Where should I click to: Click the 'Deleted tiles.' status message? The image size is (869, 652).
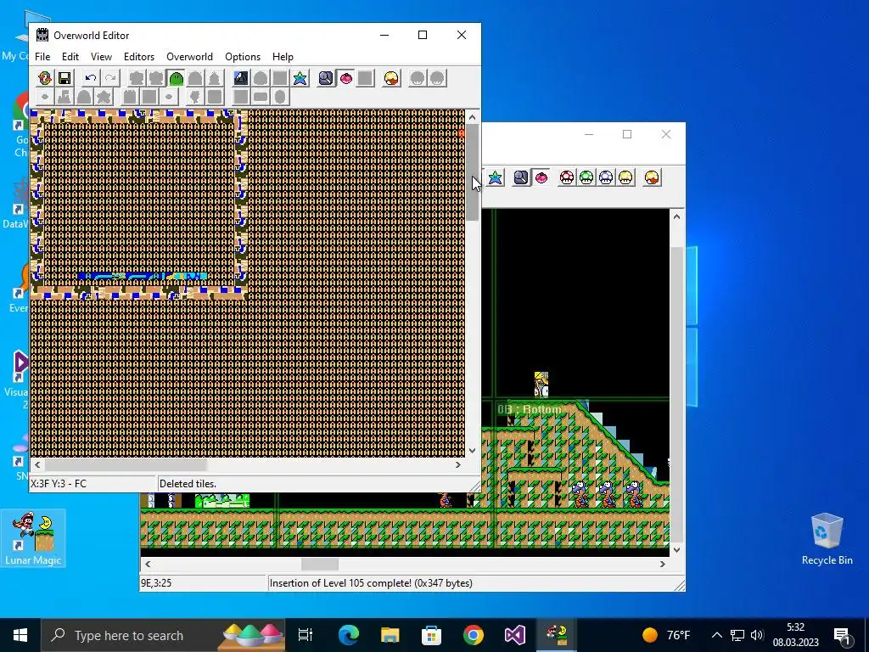click(188, 483)
